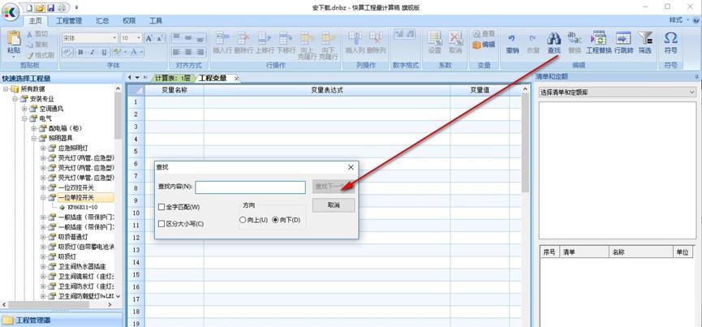Viewport: 702px width, 327px height.
Task: Expand the 应急照明灯 tree node
Action: (x=43, y=148)
